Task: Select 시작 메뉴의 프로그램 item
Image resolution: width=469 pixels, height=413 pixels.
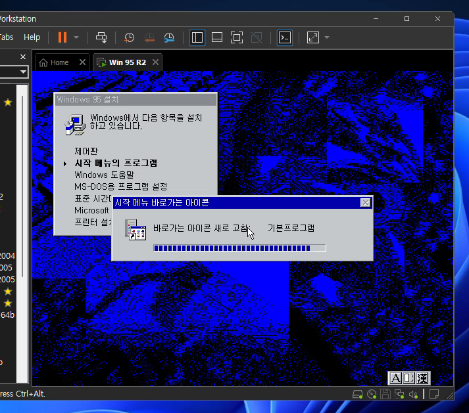Action: click(116, 163)
